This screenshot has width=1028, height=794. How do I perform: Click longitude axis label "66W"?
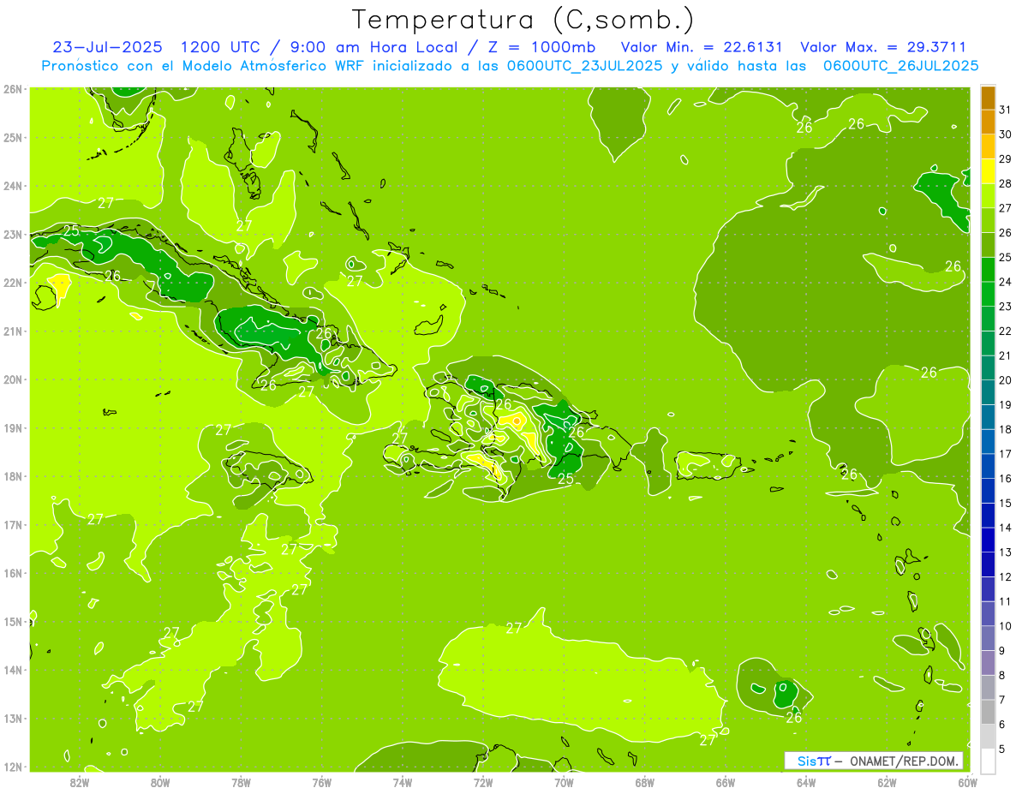(x=726, y=782)
